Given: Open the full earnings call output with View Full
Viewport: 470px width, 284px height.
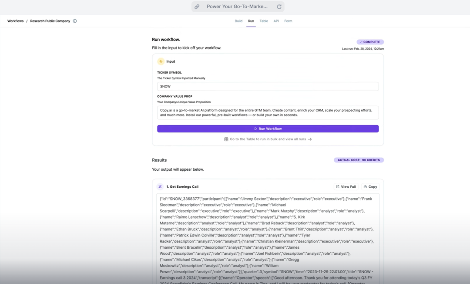Looking at the screenshot, I should [346, 186].
